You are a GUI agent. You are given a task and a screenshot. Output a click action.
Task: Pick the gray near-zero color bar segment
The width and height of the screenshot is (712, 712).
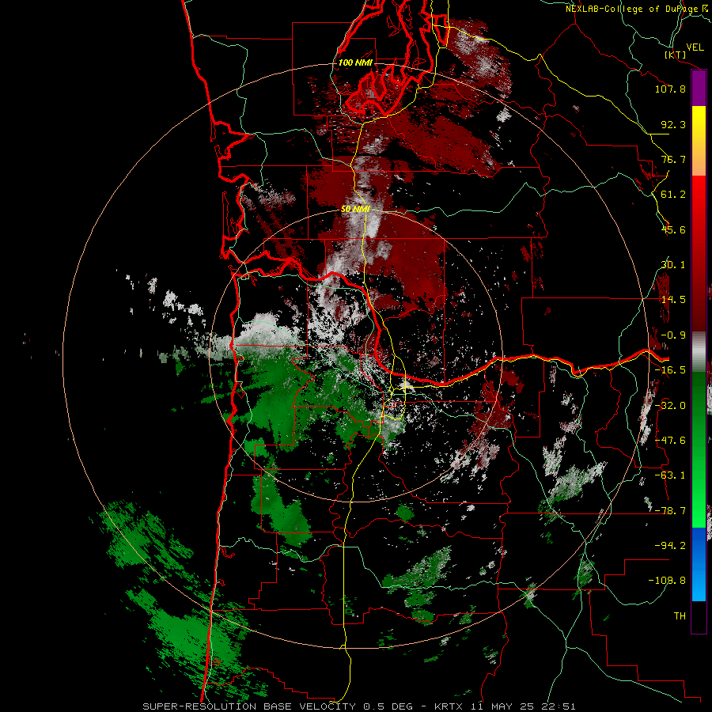(x=699, y=351)
